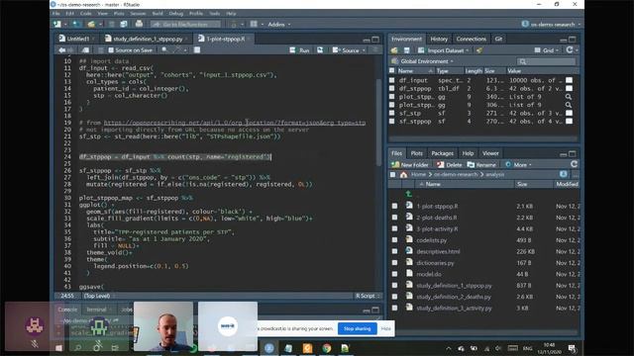Switch to the History tab
This screenshot has width=634, height=356.
click(x=439, y=39)
